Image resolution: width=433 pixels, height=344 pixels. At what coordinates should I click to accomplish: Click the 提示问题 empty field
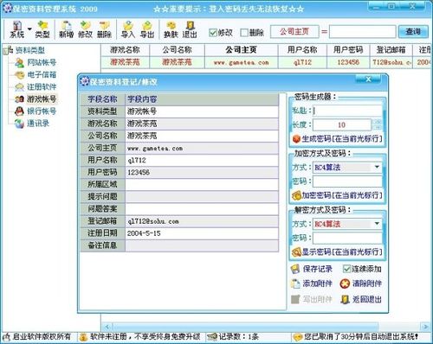(202, 196)
